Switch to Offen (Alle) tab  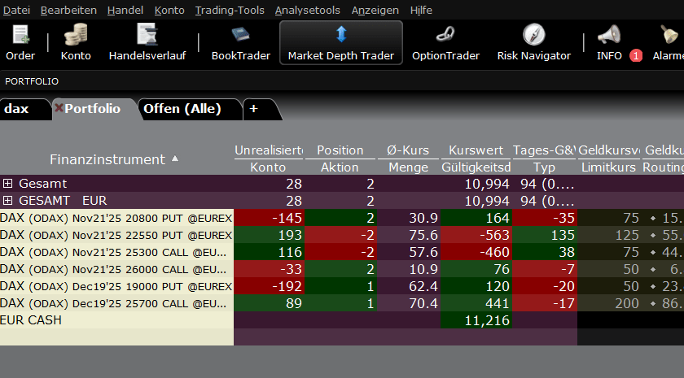point(182,109)
